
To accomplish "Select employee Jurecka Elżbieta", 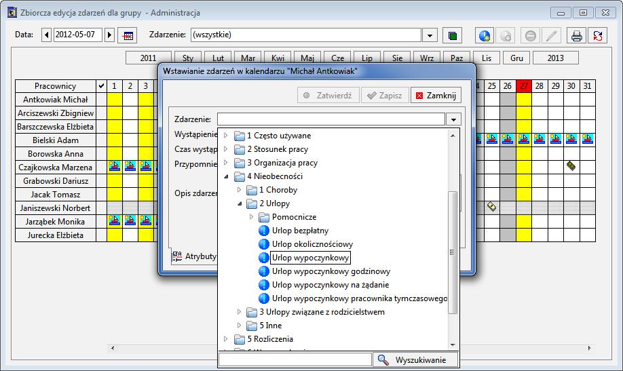I will (55, 235).
